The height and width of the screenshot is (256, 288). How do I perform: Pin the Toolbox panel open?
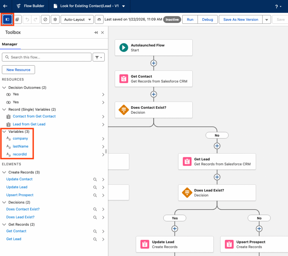96,32
